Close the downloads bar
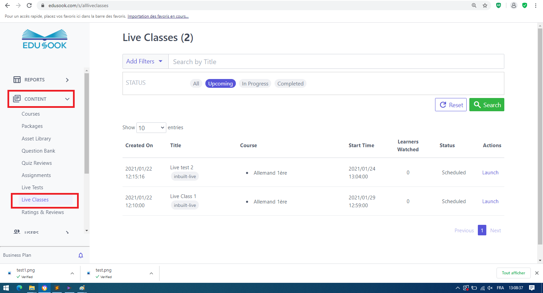This screenshot has height=293, width=543. tap(537, 273)
